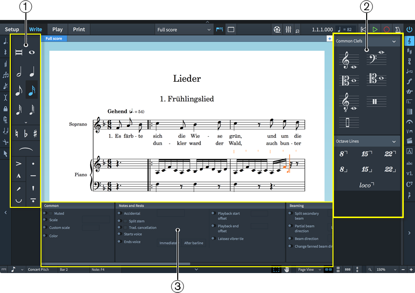
Task: Select the bass clef in Common Clefs
Action: point(375,58)
